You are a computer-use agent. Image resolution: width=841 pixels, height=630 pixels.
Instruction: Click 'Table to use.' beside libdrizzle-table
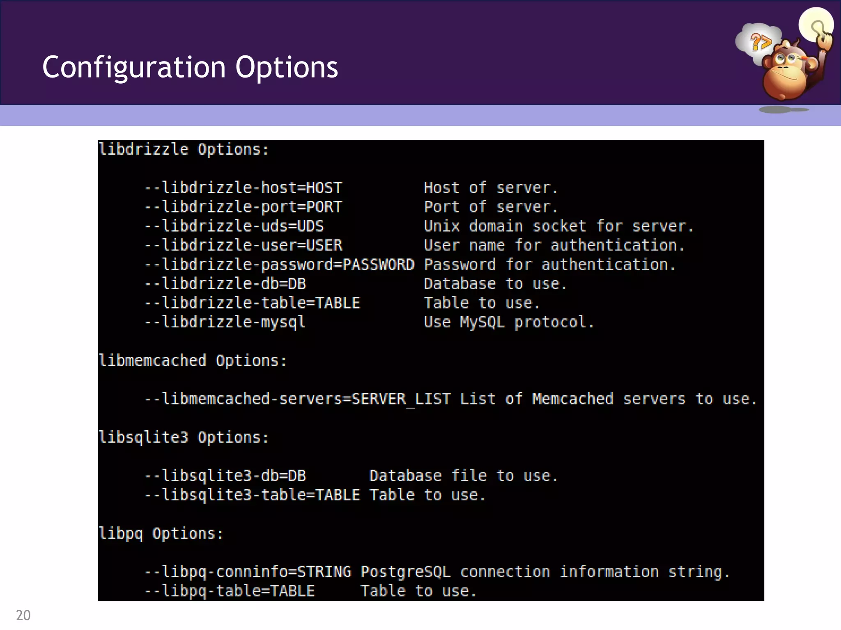point(482,303)
